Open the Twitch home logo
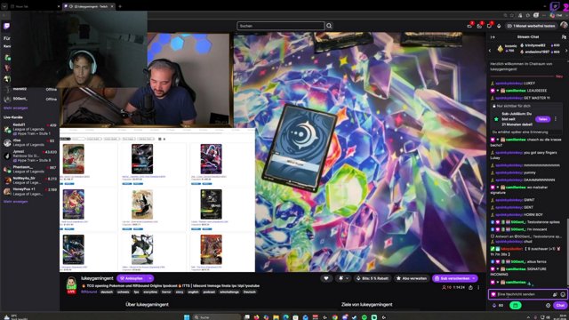The width and height of the screenshot is (569, 320). tap(6, 26)
